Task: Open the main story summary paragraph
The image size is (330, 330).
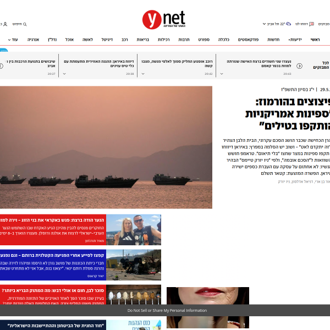Action: tap(276, 157)
